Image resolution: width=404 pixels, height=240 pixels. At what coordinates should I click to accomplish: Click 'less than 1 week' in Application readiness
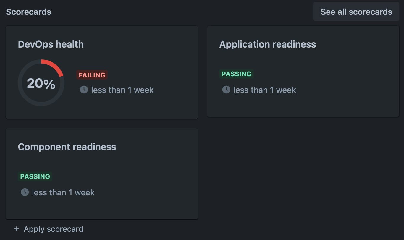point(265,90)
